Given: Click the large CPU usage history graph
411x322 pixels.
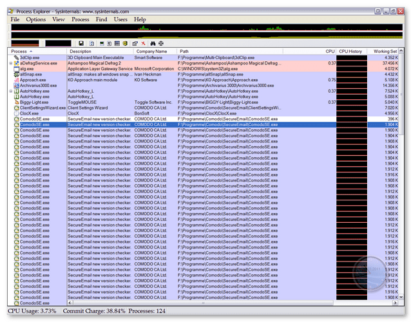Looking at the screenshot, I should pyautogui.click(x=207, y=27).
